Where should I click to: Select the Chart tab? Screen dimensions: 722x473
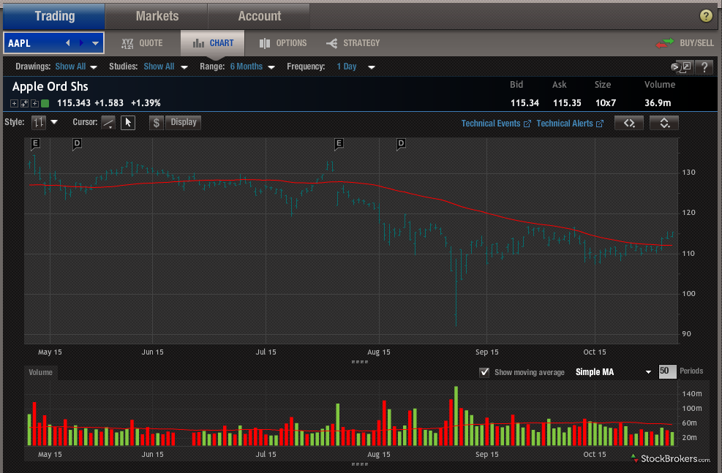[x=213, y=43]
